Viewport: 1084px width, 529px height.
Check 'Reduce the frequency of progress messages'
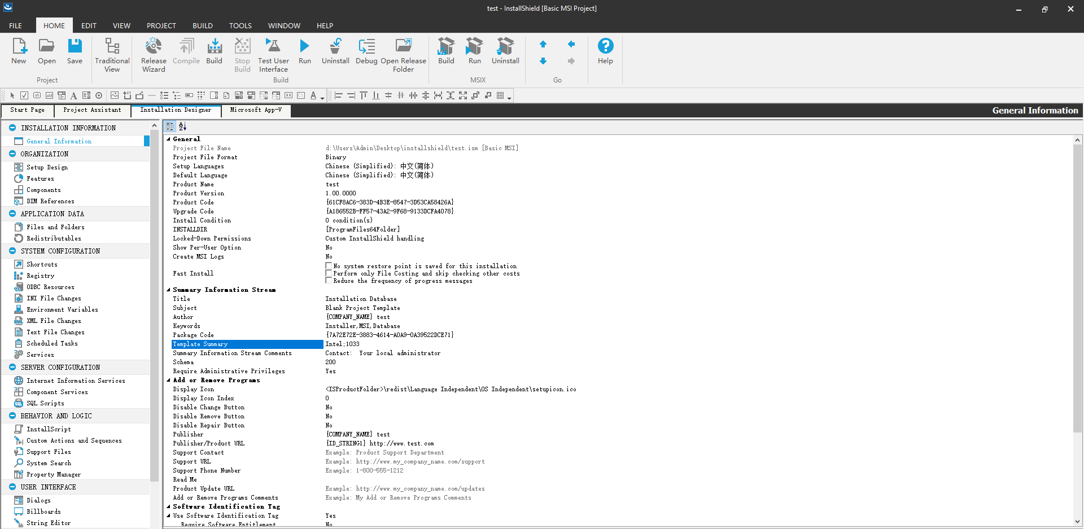pyautogui.click(x=329, y=280)
